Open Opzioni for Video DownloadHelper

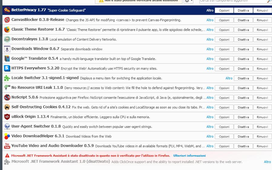tap(224, 137)
